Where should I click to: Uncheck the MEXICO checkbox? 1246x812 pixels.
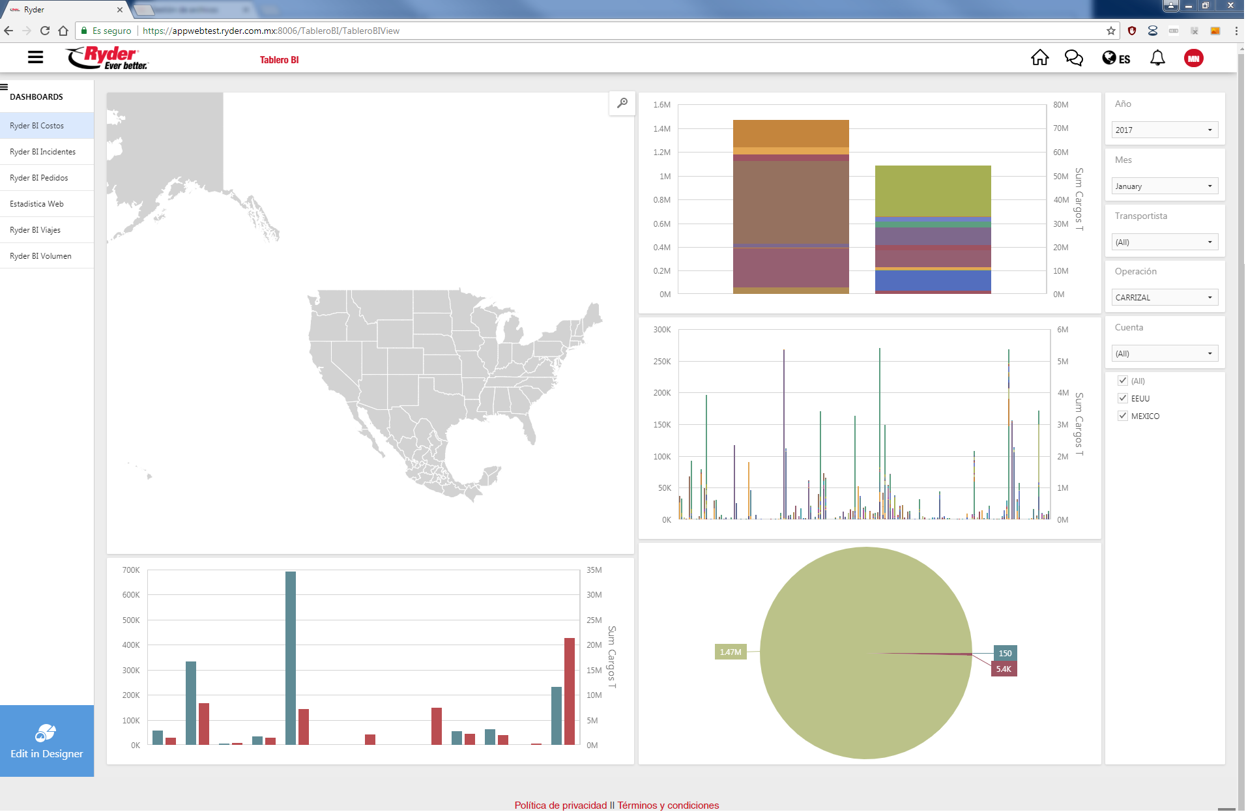point(1123,416)
